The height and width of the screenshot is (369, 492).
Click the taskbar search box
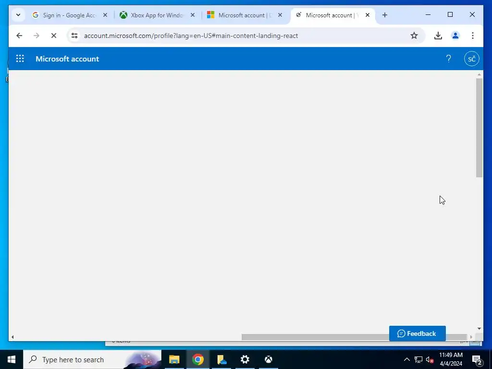(92, 359)
